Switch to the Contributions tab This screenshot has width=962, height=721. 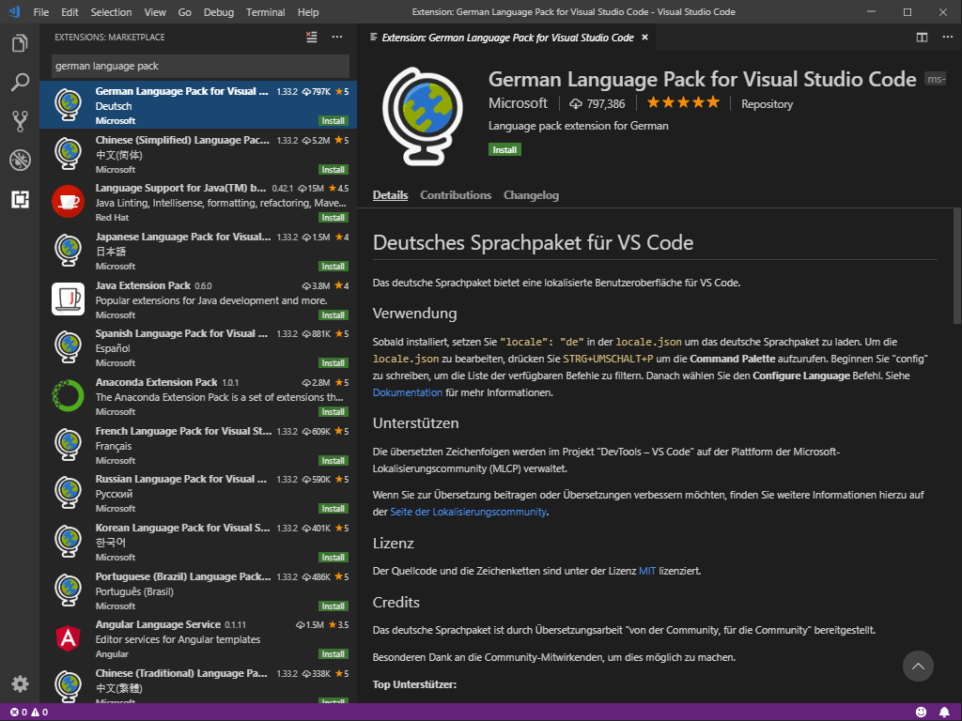(456, 195)
